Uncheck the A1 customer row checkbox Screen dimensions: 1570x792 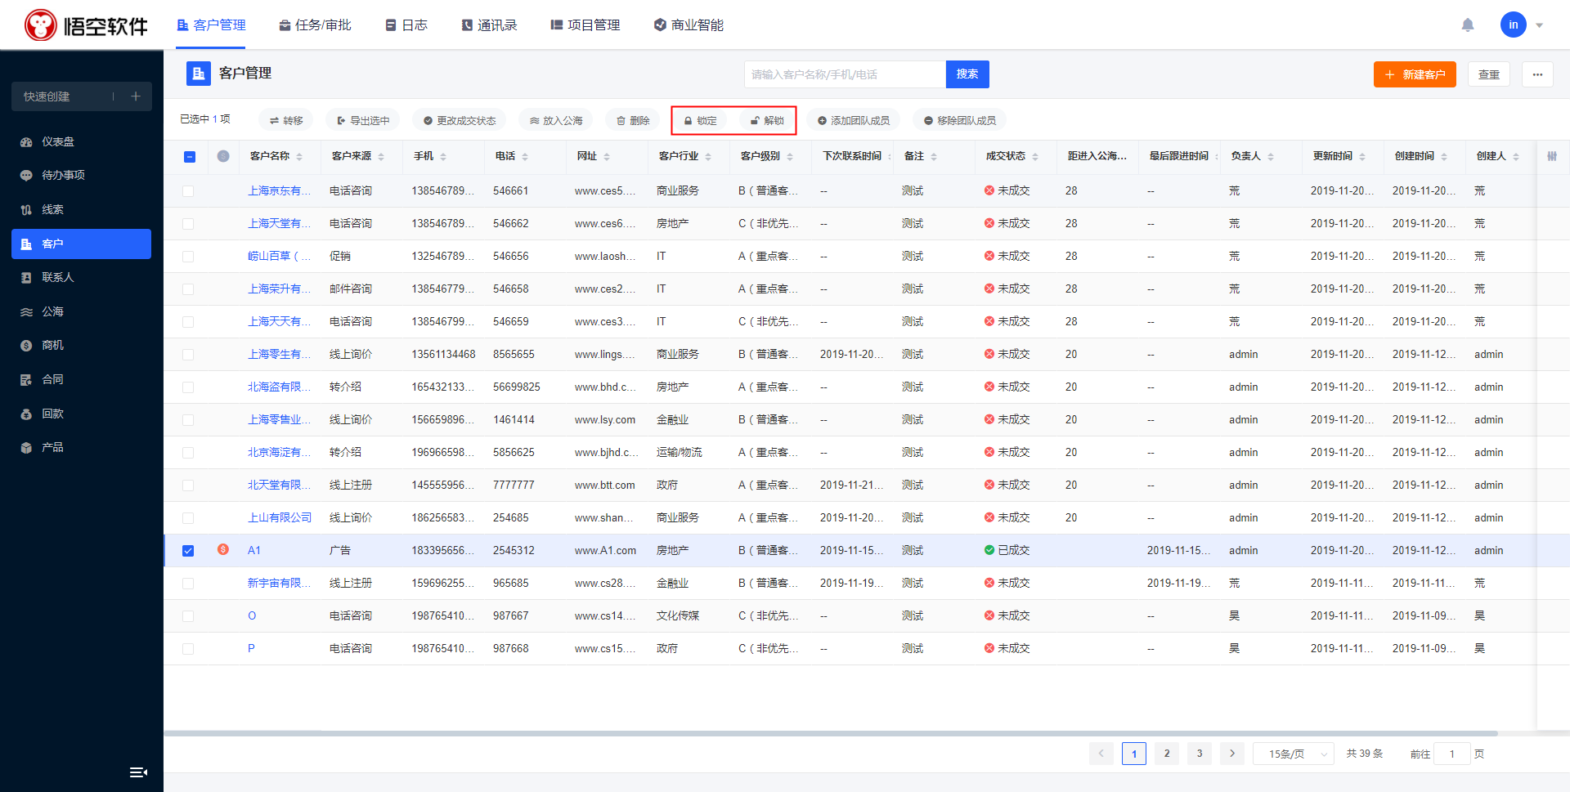(x=188, y=551)
